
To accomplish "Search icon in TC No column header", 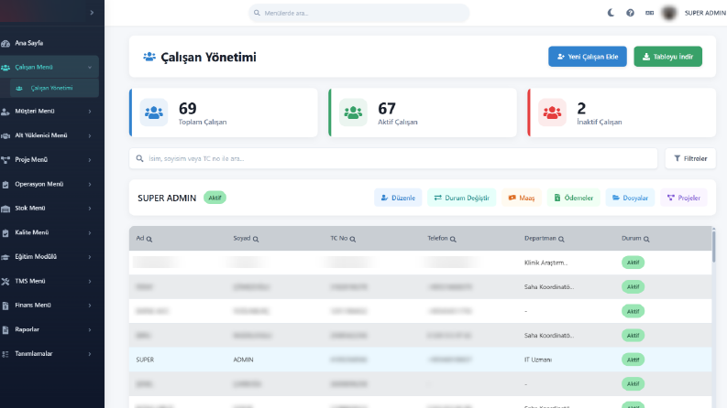I will click(353, 239).
